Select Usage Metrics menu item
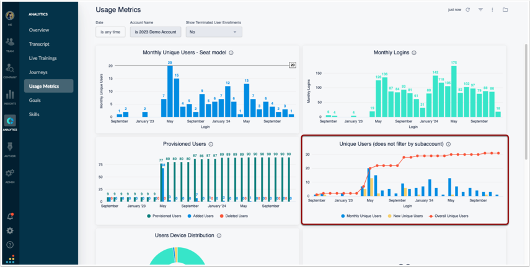530x267 pixels. click(x=49, y=86)
